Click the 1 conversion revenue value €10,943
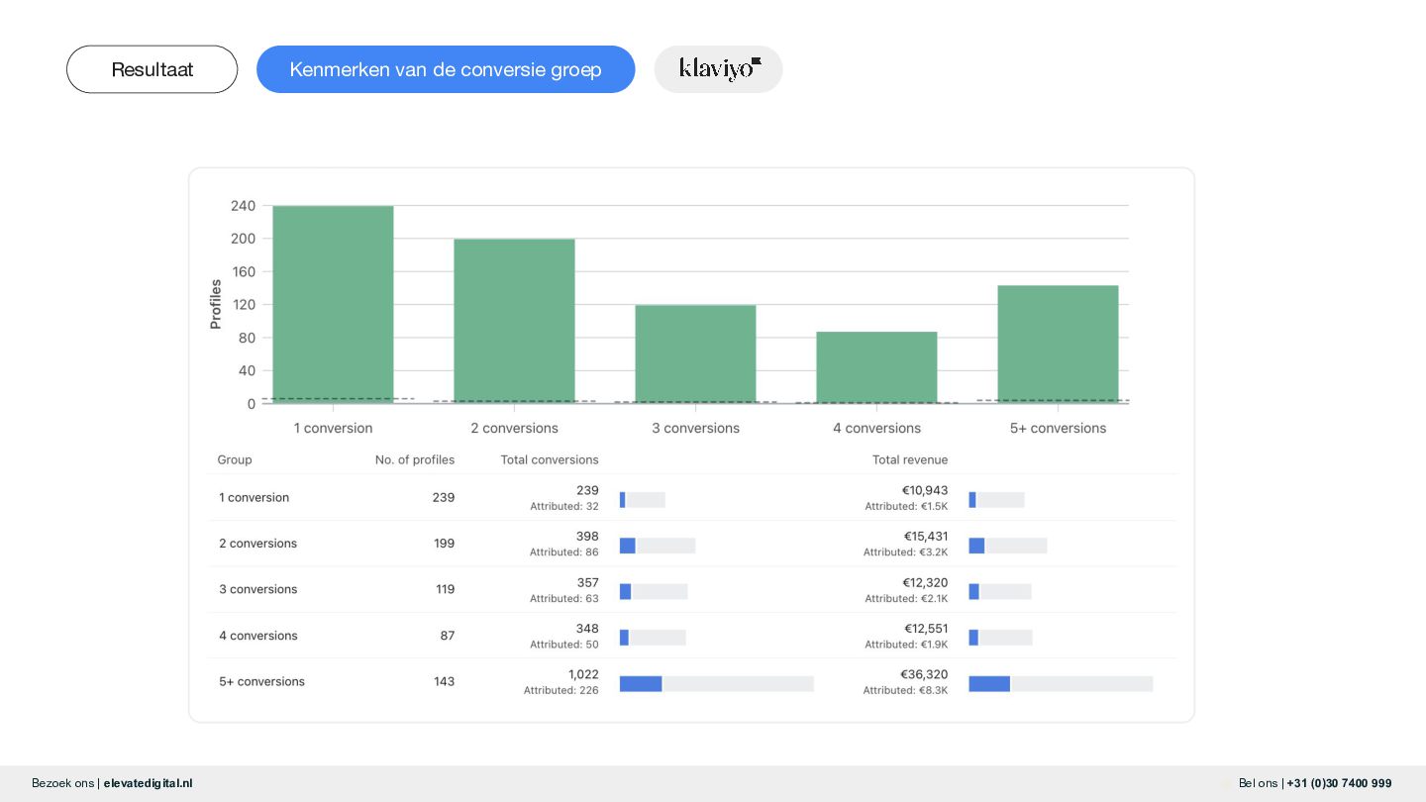The height and width of the screenshot is (802, 1426). (x=924, y=490)
